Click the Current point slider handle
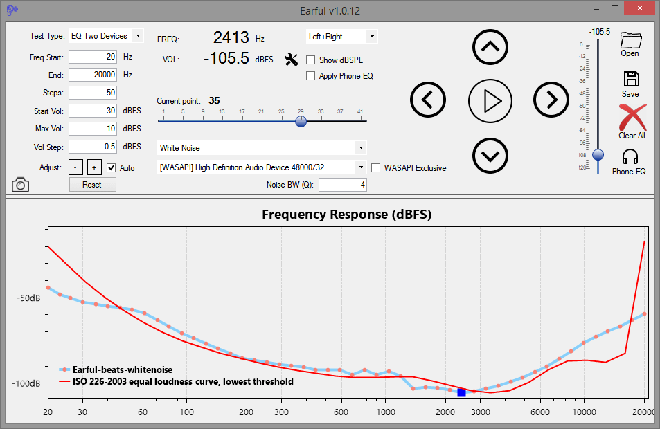This screenshot has height=429, width=660. pos(301,121)
